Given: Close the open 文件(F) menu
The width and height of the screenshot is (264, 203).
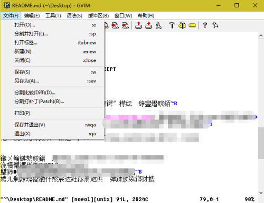Looking at the screenshot, I should pyautogui.click(x=11, y=16).
